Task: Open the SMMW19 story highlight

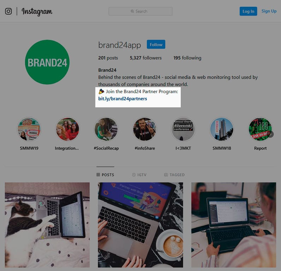Action: [29, 129]
